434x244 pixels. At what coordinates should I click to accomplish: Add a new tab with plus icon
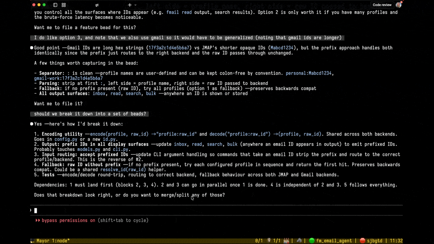pos(130,5)
